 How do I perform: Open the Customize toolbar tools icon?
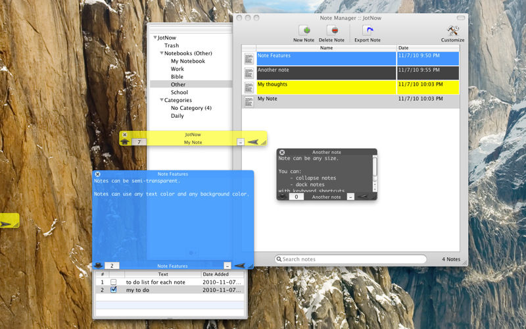pos(452,30)
